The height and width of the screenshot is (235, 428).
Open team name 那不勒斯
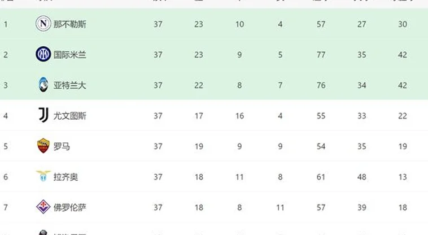point(69,24)
